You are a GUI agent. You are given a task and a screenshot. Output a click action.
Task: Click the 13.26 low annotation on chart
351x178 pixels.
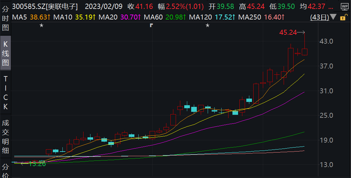pos(37,164)
